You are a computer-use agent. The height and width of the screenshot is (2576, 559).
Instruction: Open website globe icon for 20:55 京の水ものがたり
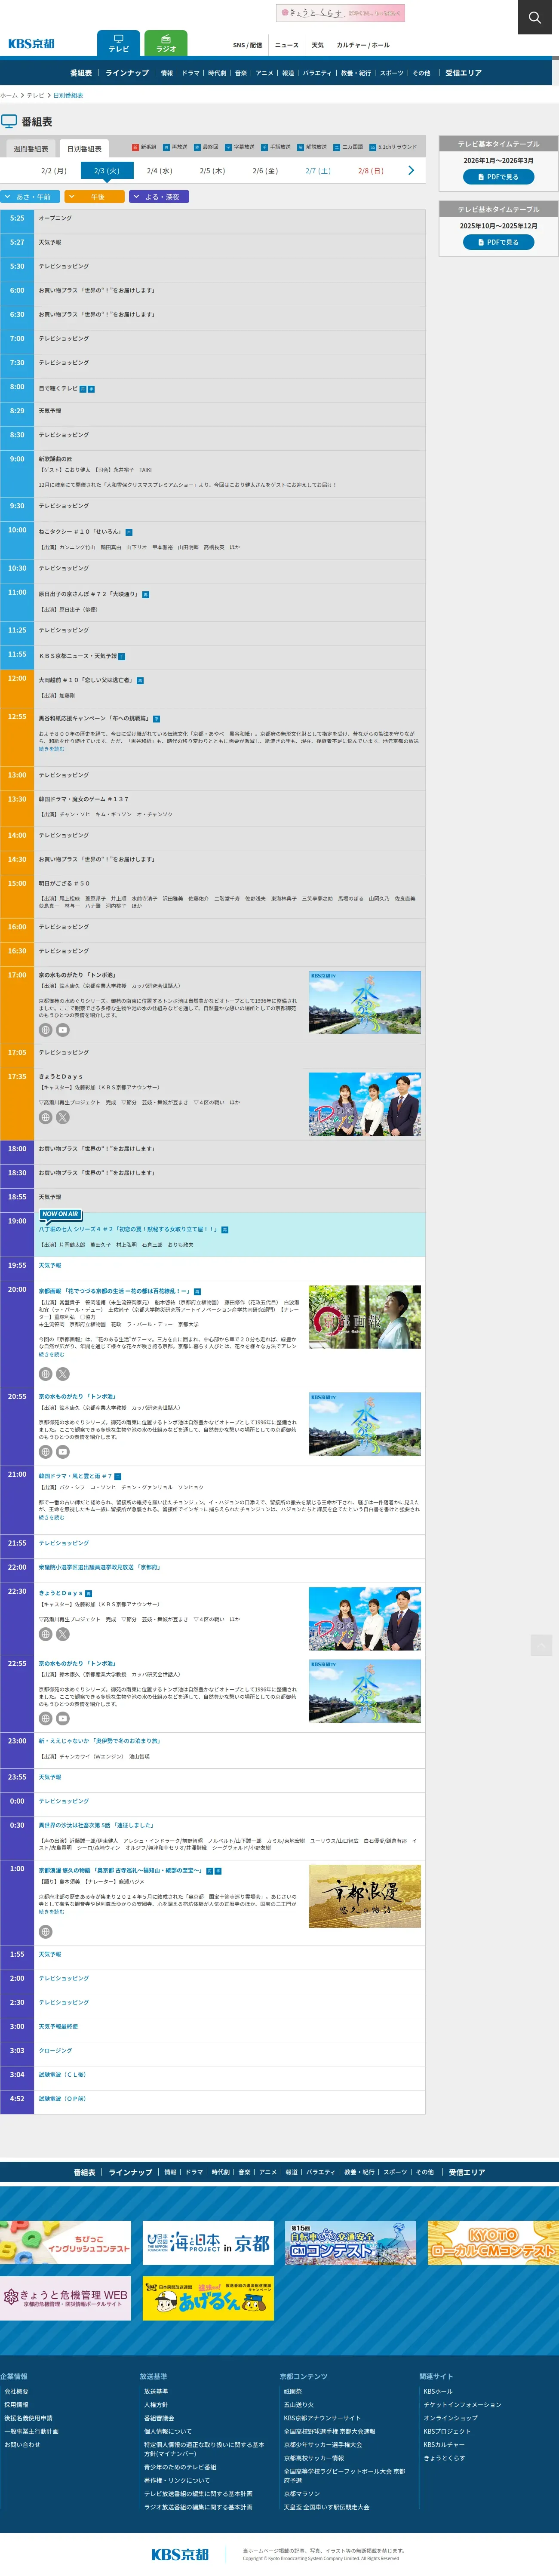click(x=45, y=1452)
